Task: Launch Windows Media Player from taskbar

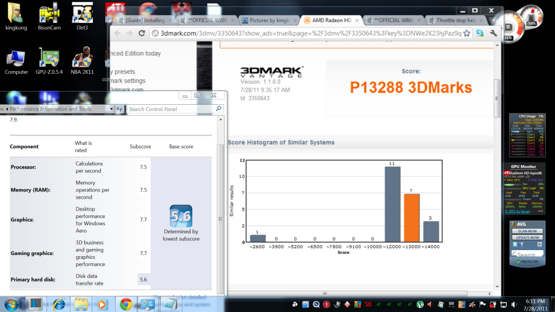Action: tap(103, 304)
